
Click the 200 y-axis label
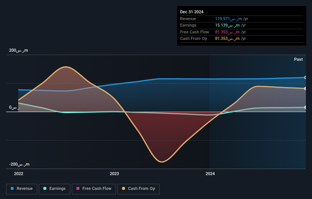coord(19,50)
